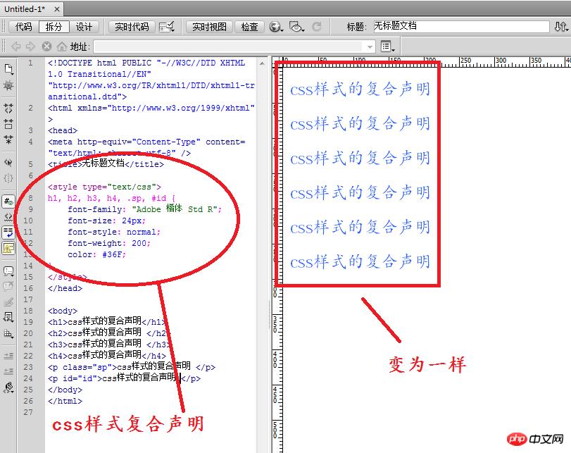Outdent code icon
Image resolution: width=571 pixels, height=453 pixels.
[8, 371]
